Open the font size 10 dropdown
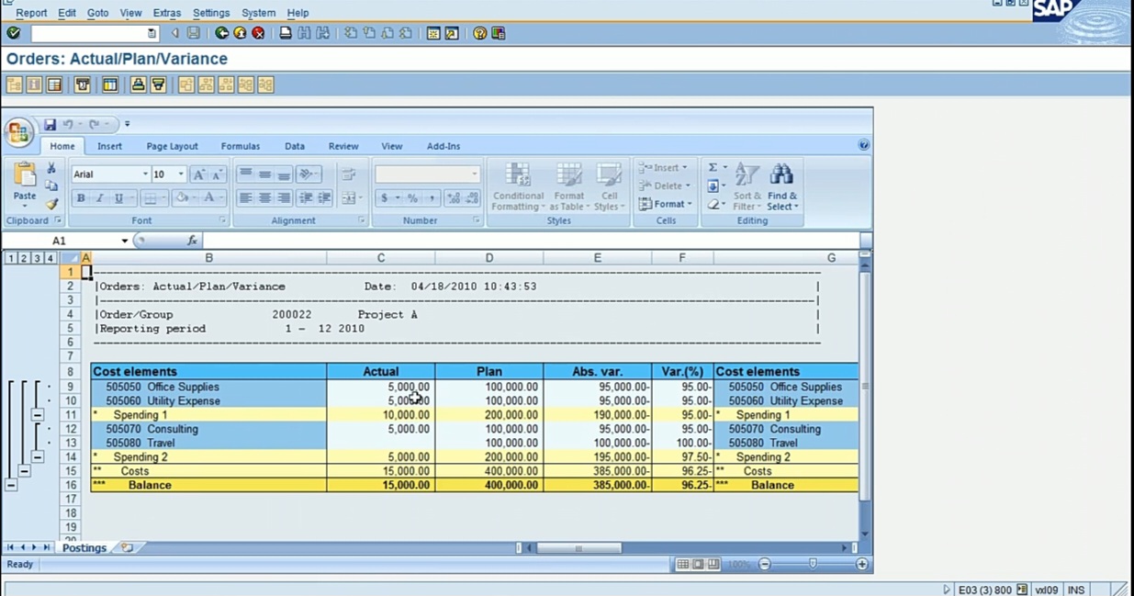 (x=181, y=174)
